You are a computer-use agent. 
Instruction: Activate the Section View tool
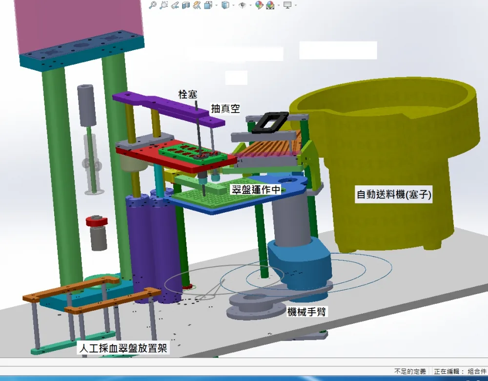pos(186,5)
